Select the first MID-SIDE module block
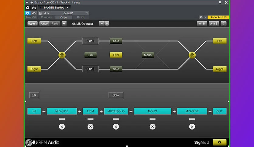The image size is (254, 147). 62,111
